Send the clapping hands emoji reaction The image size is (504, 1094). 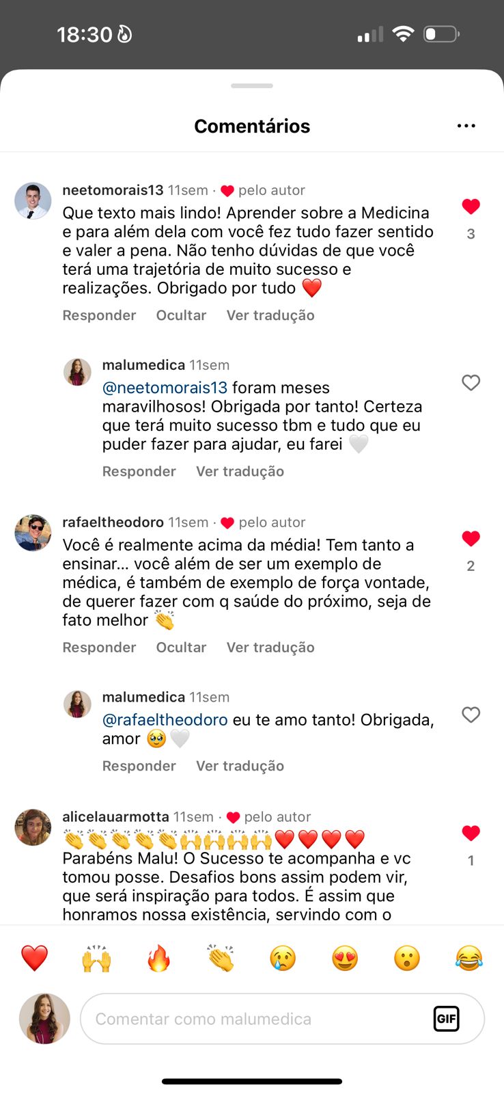tap(221, 958)
